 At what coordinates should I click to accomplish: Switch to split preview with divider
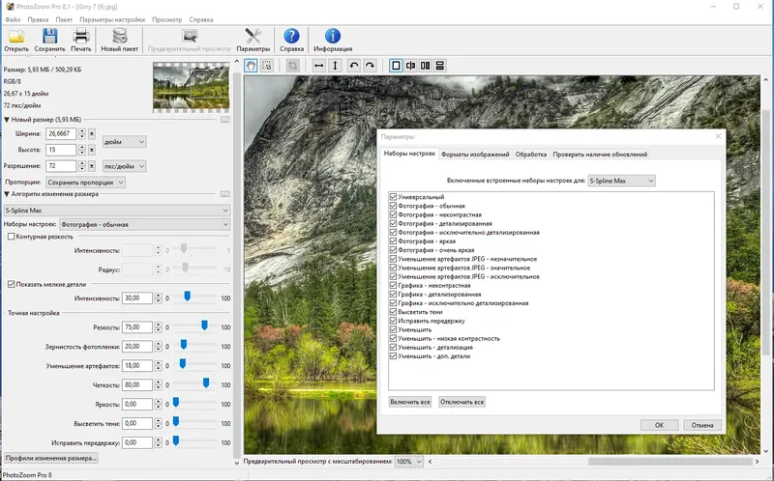[x=410, y=66]
